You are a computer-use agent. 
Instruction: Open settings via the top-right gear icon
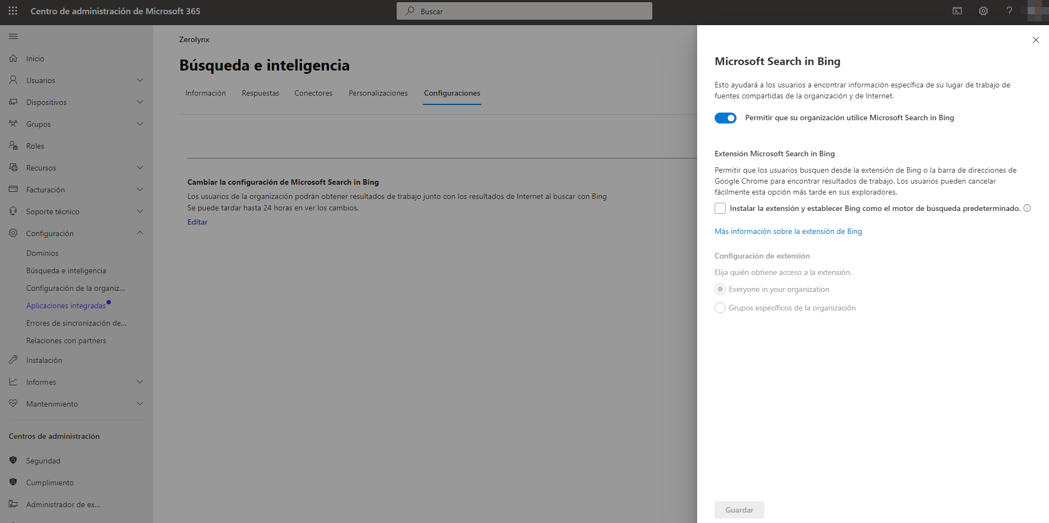pos(983,11)
